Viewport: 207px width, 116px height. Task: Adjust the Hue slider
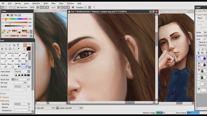[16, 19]
